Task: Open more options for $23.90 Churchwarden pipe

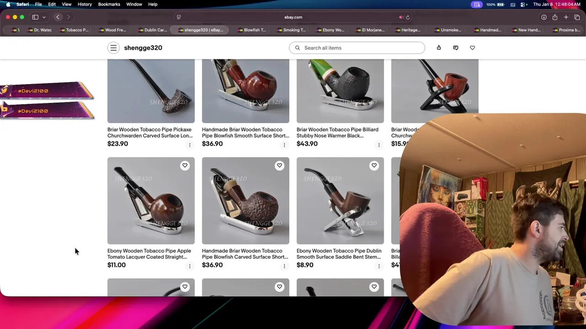Action: (x=190, y=145)
